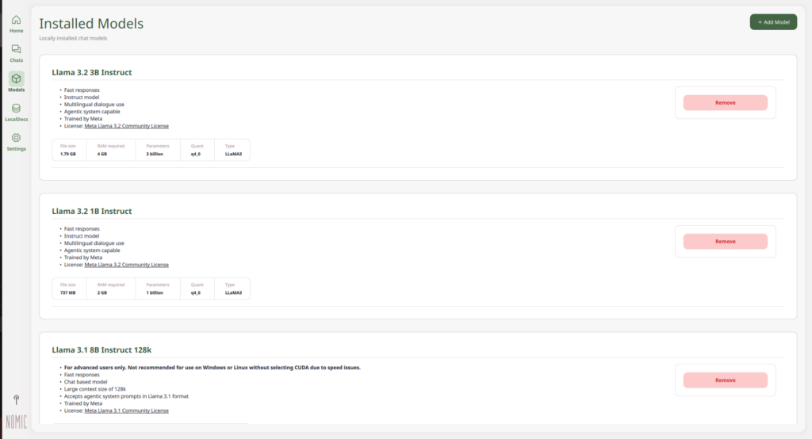The height and width of the screenshot is (439, 812).
Task: Remove the Llama 3.1 8B Instruct 128k model
Action: [725, 380]
